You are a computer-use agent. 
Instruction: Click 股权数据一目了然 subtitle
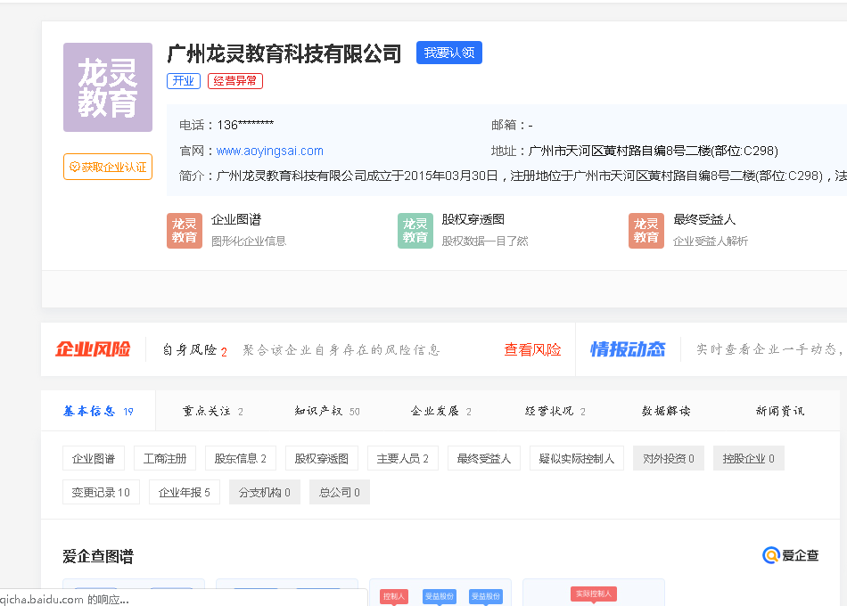(x=484, y=241)
